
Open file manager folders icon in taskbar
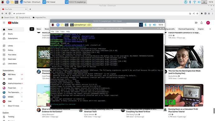[12, 2]
